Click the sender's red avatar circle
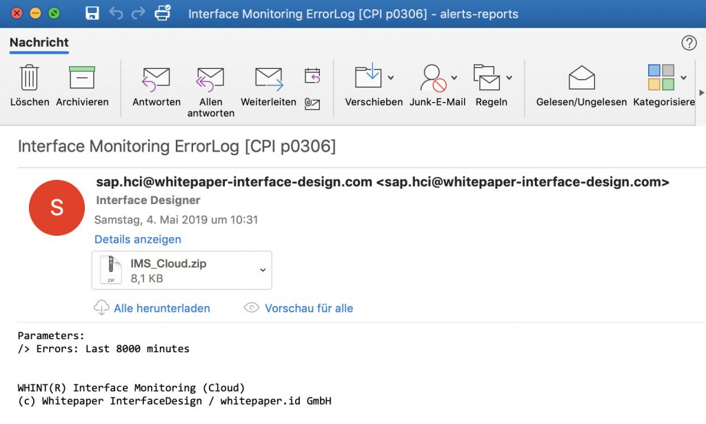Image resolution: width=706 pixels, height=424 pixels. 57,208
